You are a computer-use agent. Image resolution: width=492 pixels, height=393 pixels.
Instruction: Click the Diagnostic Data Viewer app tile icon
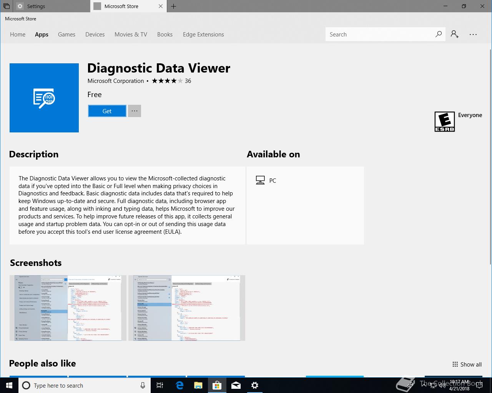pyautogui.click(x=44, y=98)
